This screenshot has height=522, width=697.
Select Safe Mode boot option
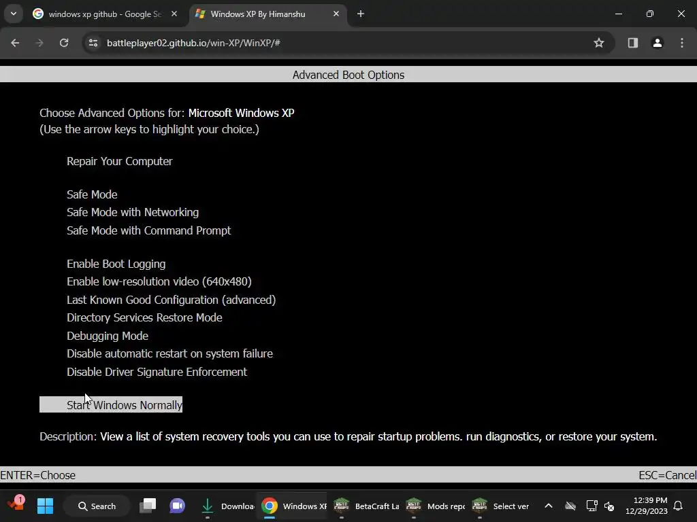pyautogui.click(x=92, y=194)
